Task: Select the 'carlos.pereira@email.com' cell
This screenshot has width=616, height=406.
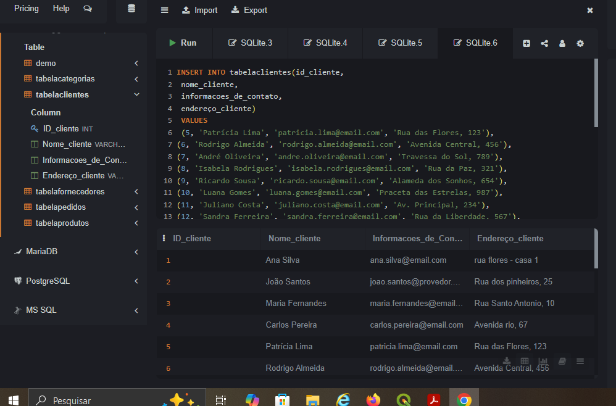Action: tap(417, 325)
